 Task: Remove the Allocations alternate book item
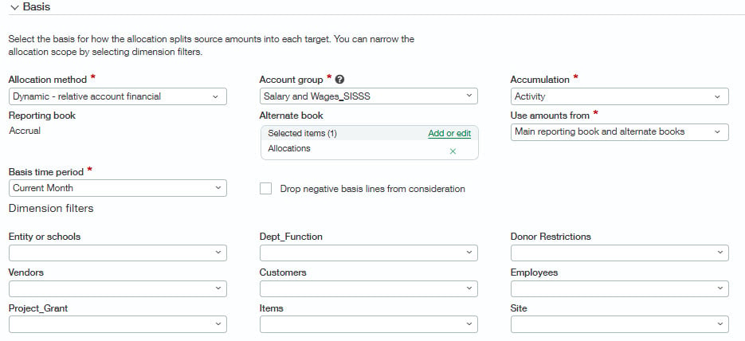coord(453,151)
